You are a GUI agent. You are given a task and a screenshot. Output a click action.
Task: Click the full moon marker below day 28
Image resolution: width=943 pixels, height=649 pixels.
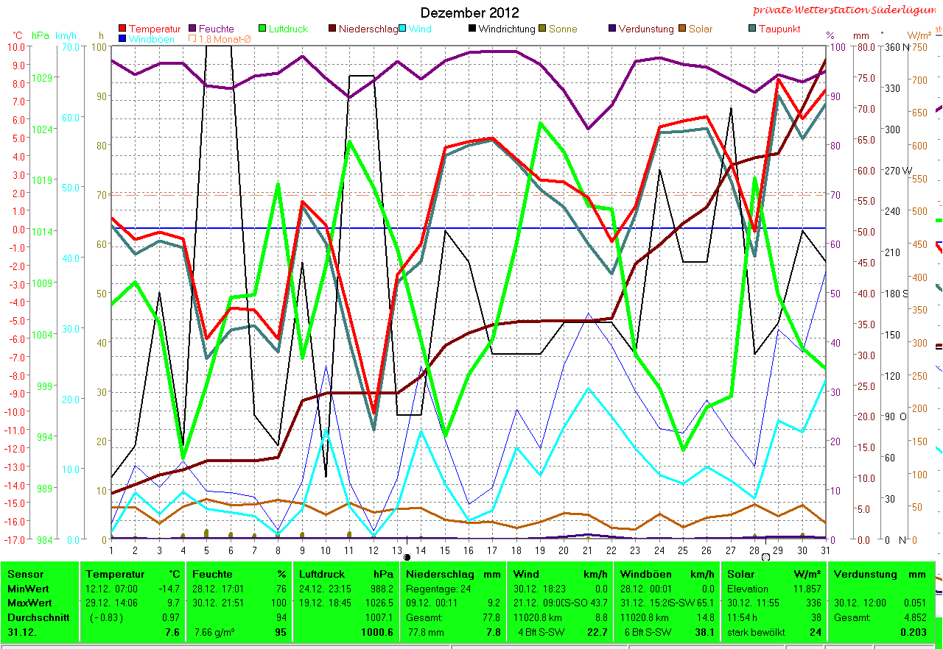(765, 558)
